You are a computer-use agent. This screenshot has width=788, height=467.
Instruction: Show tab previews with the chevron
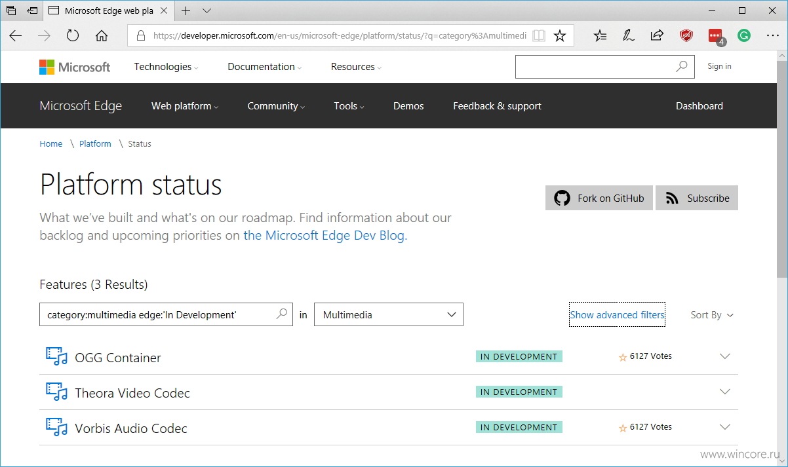207,10
